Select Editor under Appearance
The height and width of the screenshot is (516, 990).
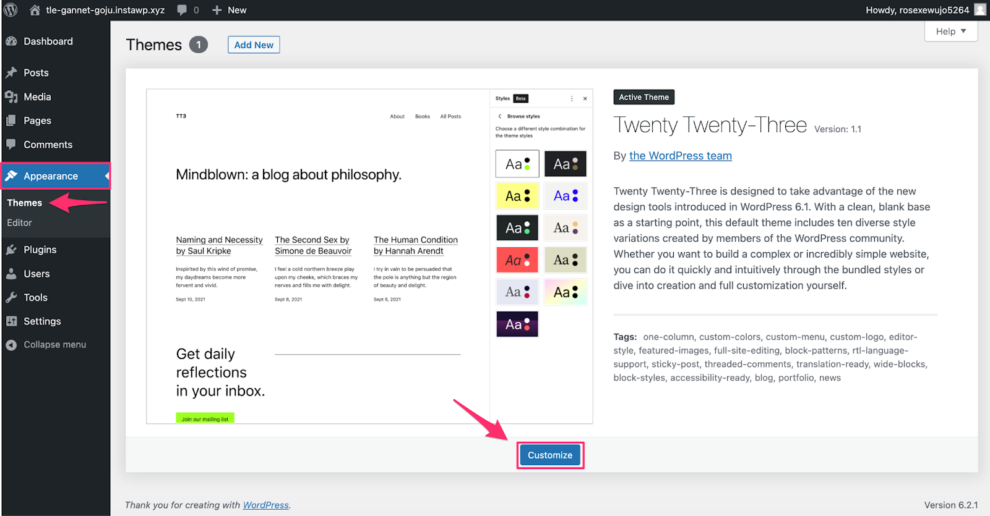pyautogui.click(x=19, y=222)
